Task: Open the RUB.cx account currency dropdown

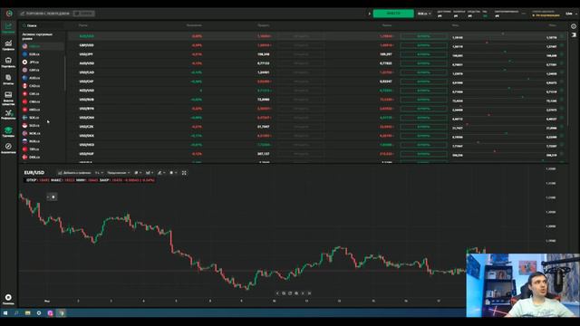Action: [x=424, y=14]
